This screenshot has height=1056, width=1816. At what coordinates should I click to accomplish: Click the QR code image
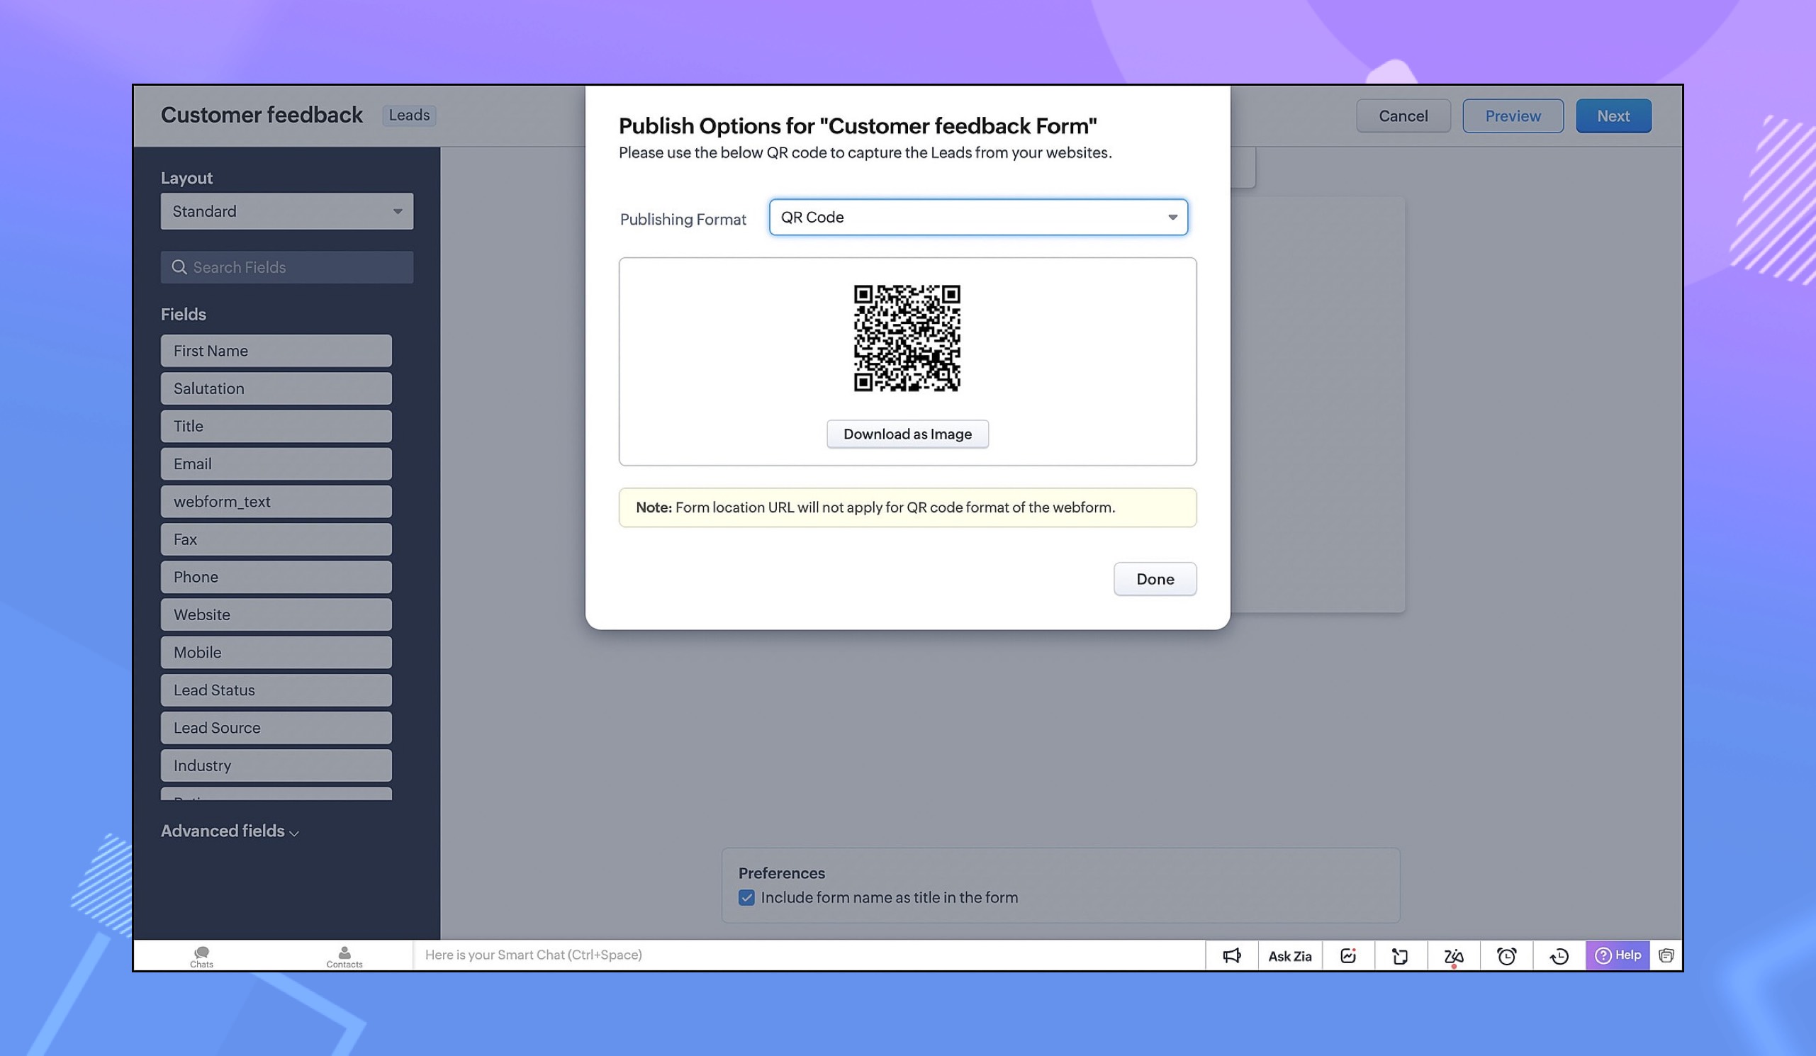tap(907, 338)
